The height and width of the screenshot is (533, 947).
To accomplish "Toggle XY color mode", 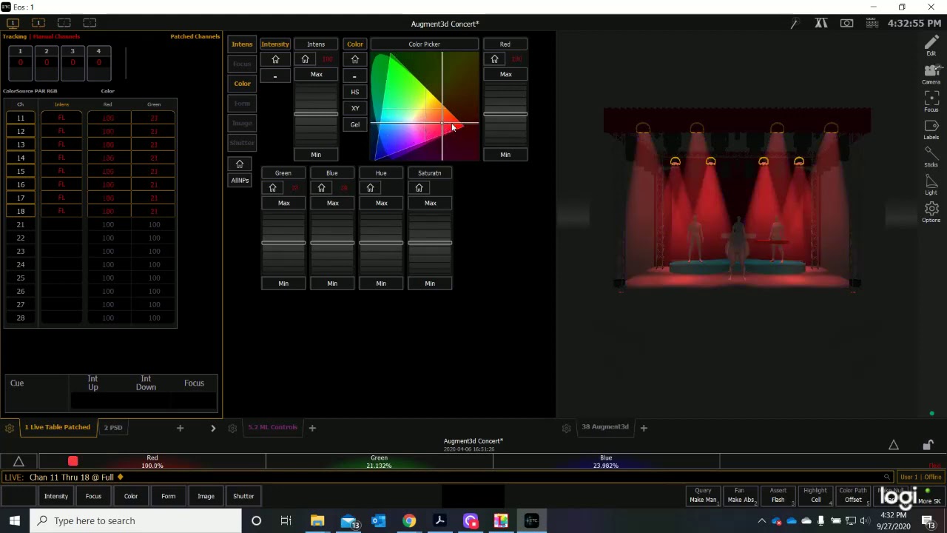I will [355, 108].
